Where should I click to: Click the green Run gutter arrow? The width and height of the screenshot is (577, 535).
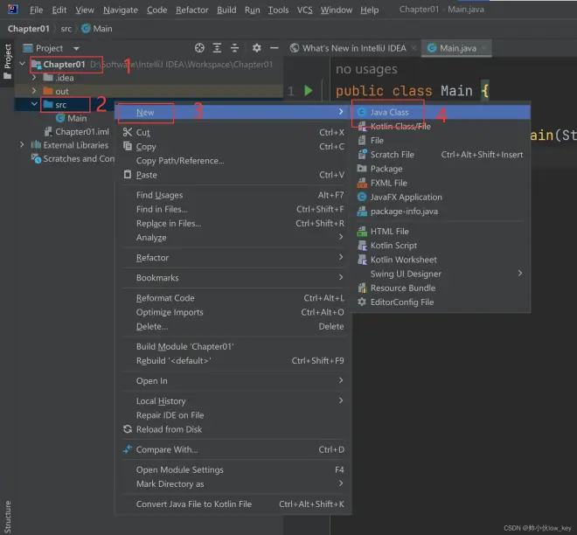[309, 91]
